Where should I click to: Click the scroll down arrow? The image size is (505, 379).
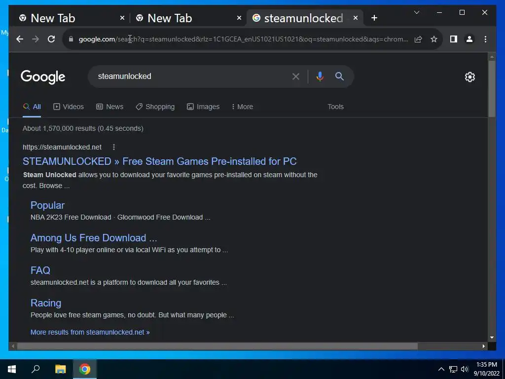pos(492,338)
